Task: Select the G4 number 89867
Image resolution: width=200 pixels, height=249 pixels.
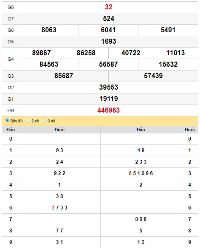Action: click(x=42, y=53)
